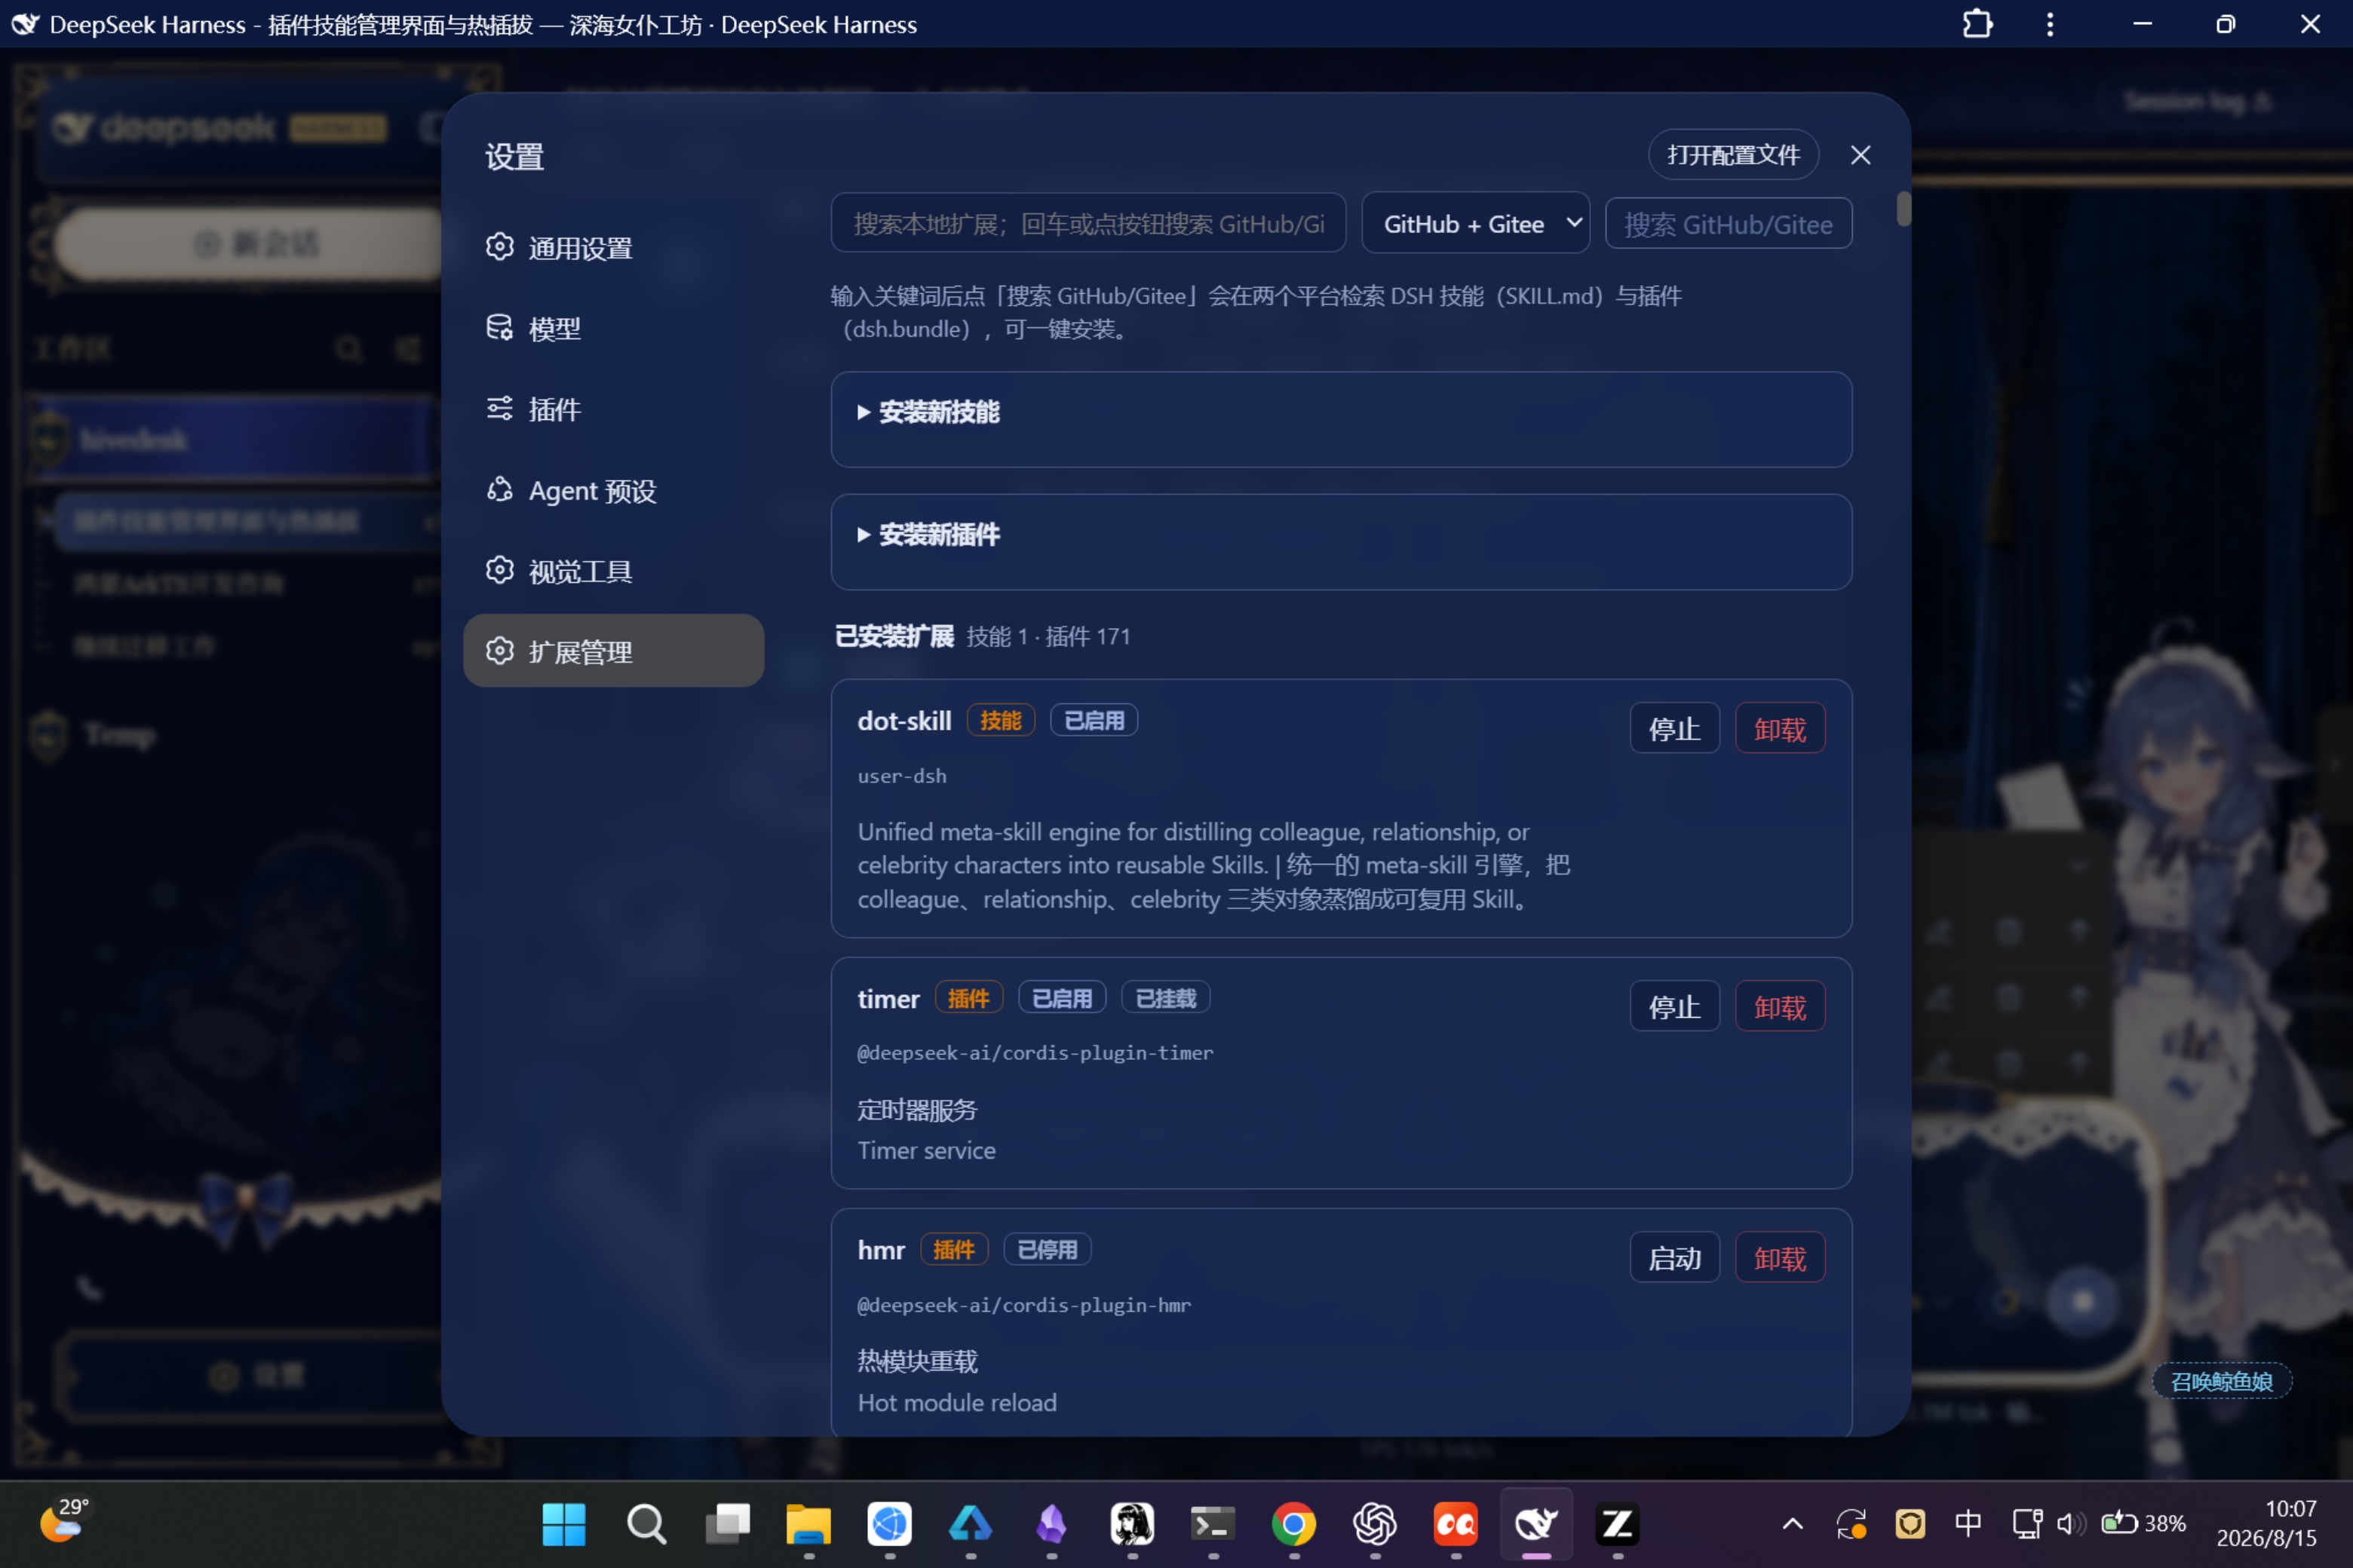Click @deepseek-ai/cordis-plugin-timer package name
The width and height of the screenshot is (2353, 1568).
coord(1035,1053)
